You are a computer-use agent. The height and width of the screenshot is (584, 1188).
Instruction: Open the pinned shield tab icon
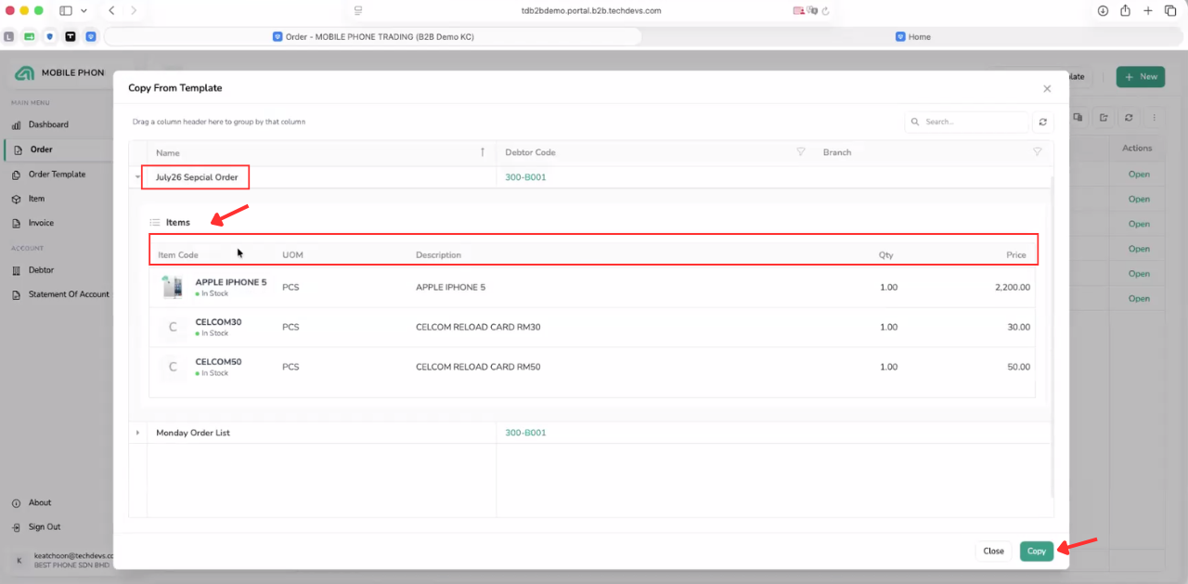point(50,36)
